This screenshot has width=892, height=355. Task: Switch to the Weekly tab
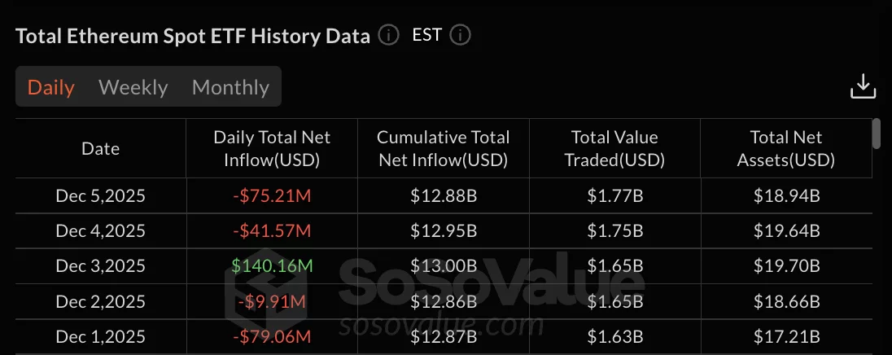coord(133,87)
